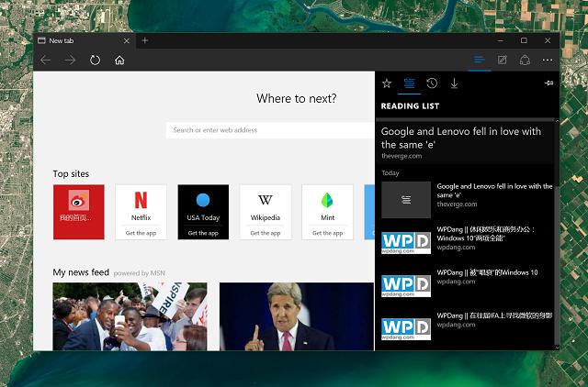Refresh the page
Image resolution: width=588 pixels, height=387 pixels.
[x=95, y=60]
